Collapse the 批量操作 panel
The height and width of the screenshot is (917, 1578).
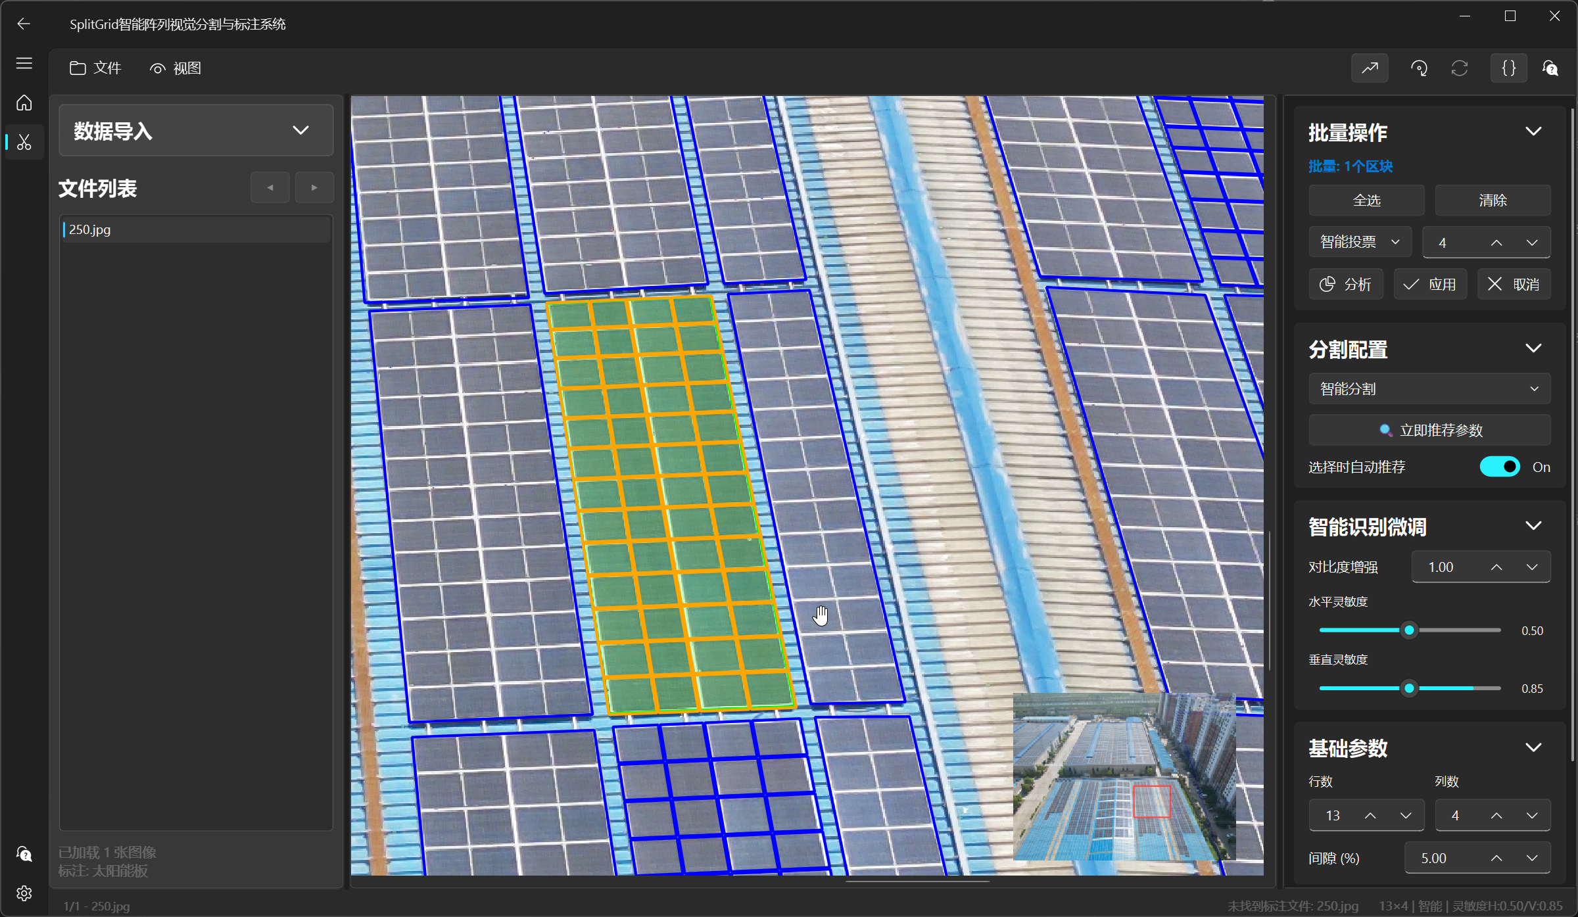pos(1533,131)
